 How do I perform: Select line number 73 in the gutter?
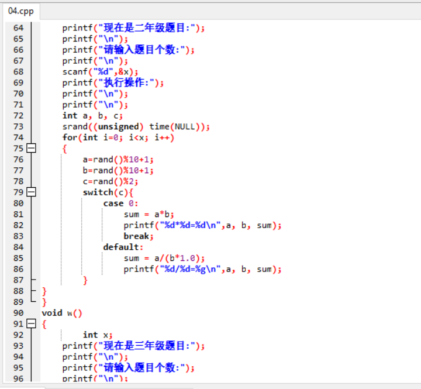pos(18,126)
